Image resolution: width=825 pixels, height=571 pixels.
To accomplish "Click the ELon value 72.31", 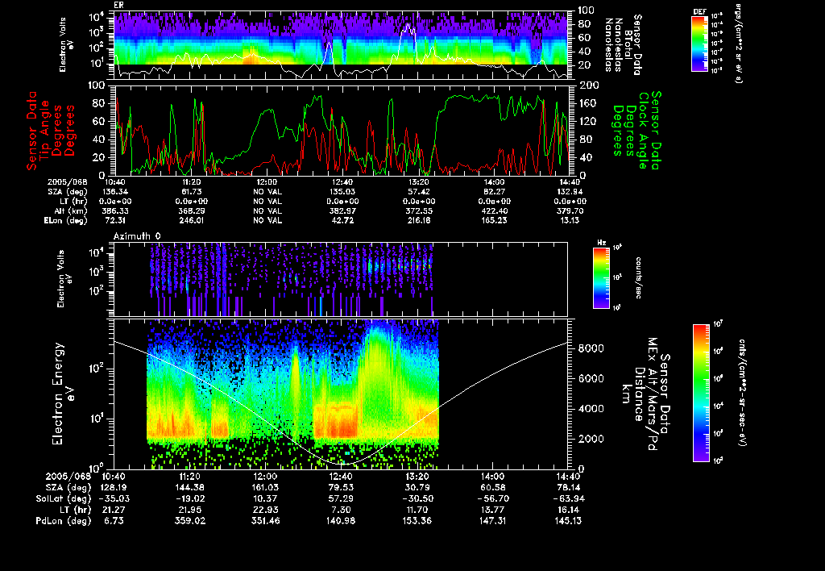I will coord(114,220).
